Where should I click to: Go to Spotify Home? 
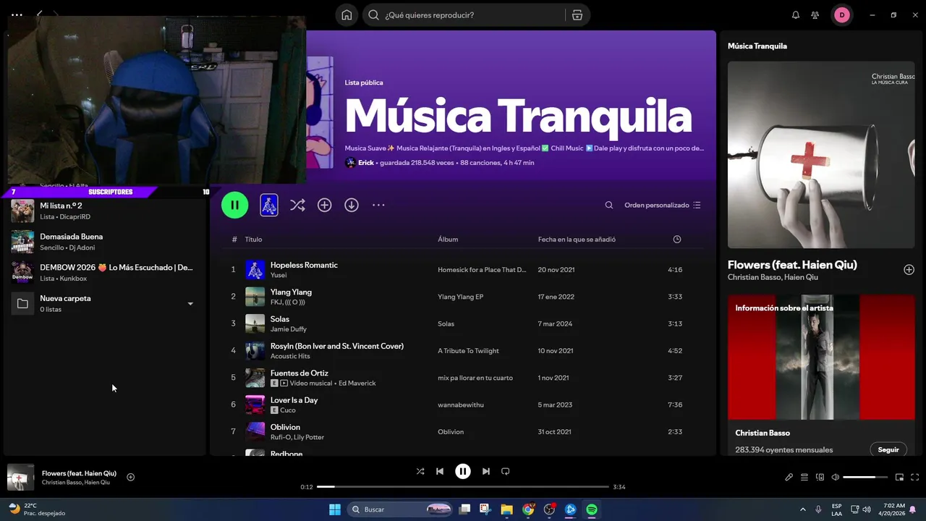tap(347, 15)
